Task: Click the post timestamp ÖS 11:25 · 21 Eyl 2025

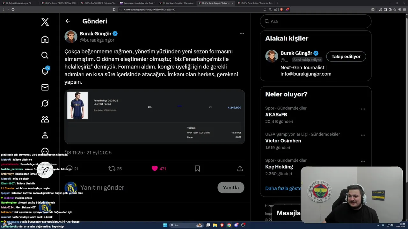Action: [x=88, y=153]
